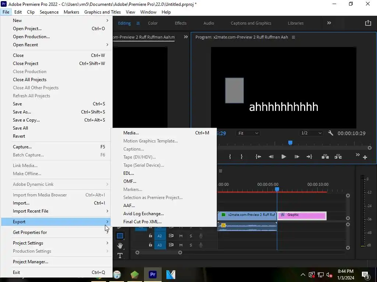Expand the Open Recent submenu
The image size is (377, 282).
(57, 44)
